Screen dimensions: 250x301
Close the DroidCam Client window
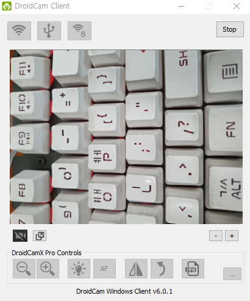[x=237, y=6]
